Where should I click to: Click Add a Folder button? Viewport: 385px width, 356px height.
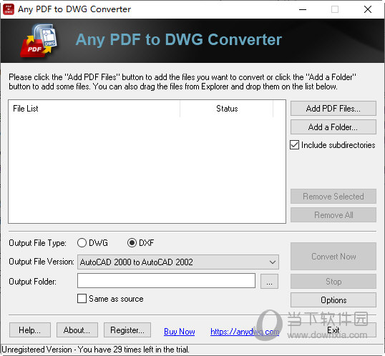pos(333,127)
